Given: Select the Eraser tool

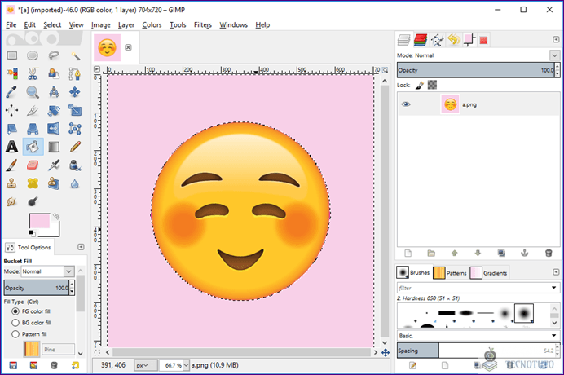Looking at the screenshot, I should coord(33,165).
